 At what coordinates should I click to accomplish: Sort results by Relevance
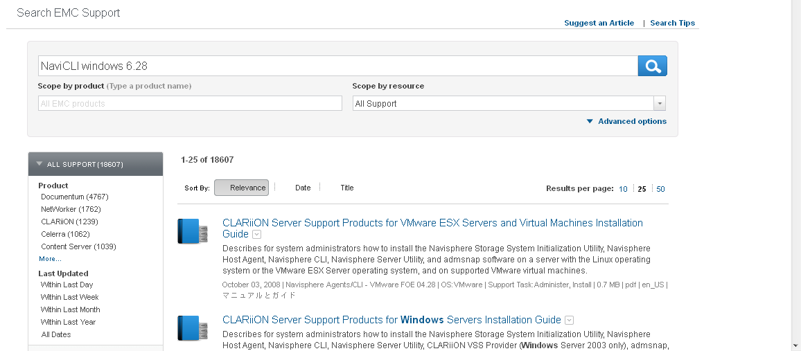[242, 188]
